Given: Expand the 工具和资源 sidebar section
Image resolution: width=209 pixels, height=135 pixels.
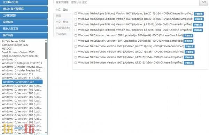Looking at the screenshot, I should click(24, 16).
